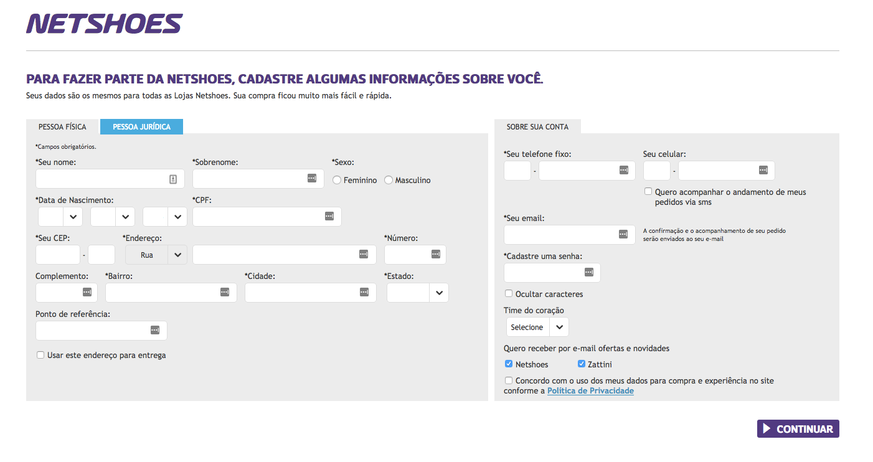Select the Feminino radio option

point(337,180)
